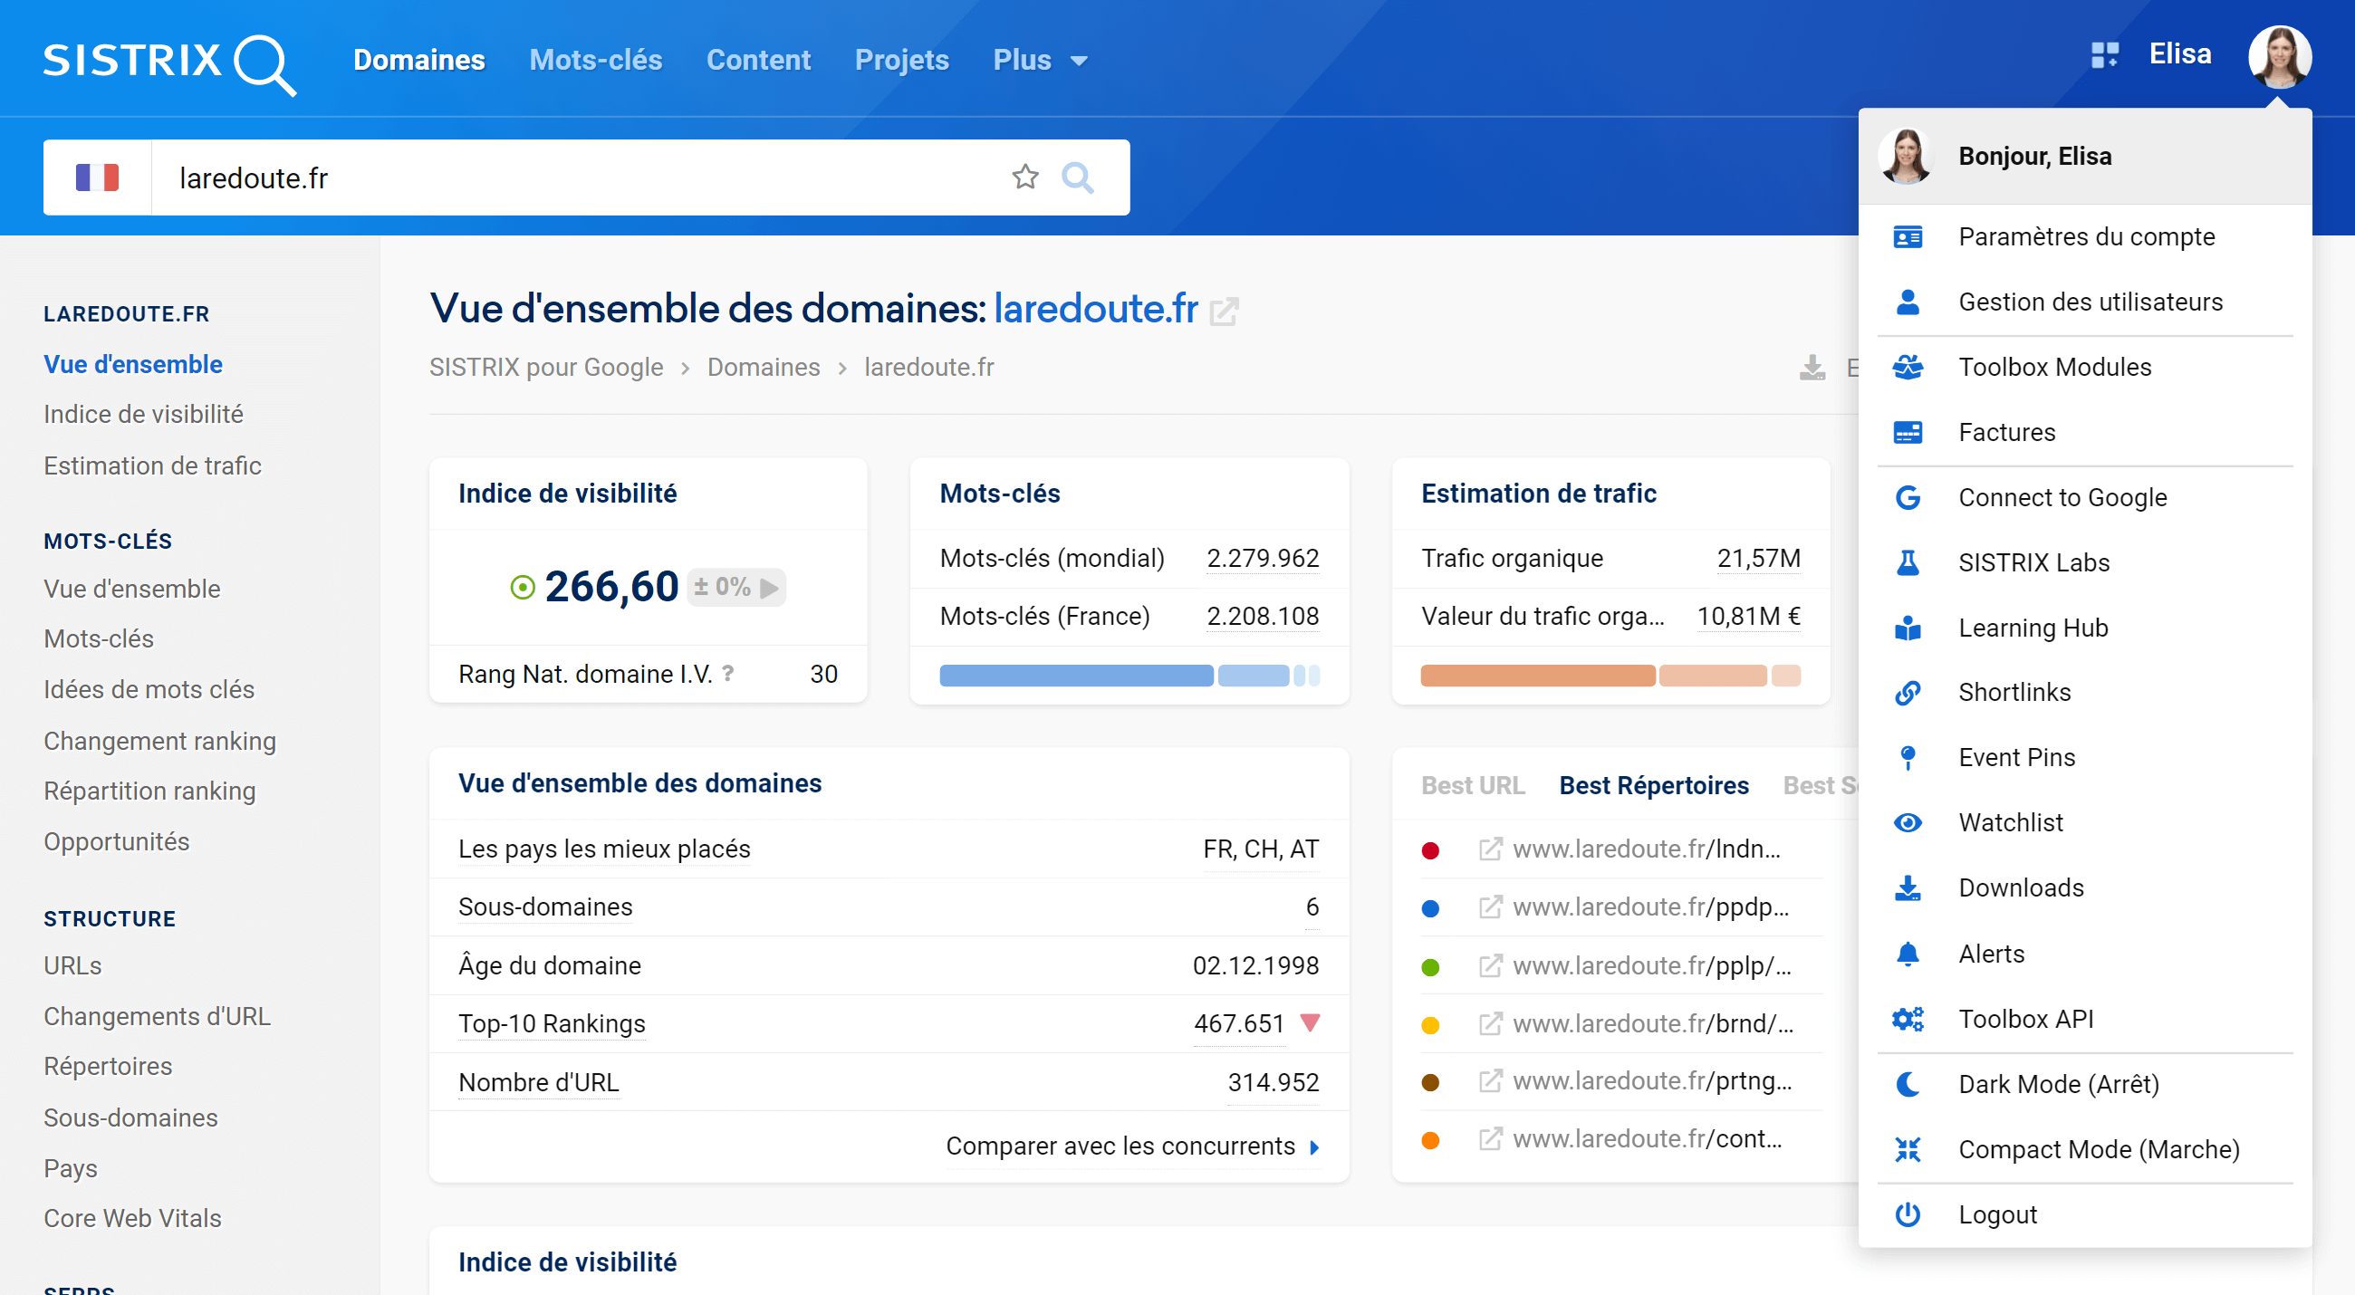Click the yellow dot beside /brnd URL
The height and width of the screenshot is (1295, 2355).
pyautogui.click(x=1431, y=1025)
